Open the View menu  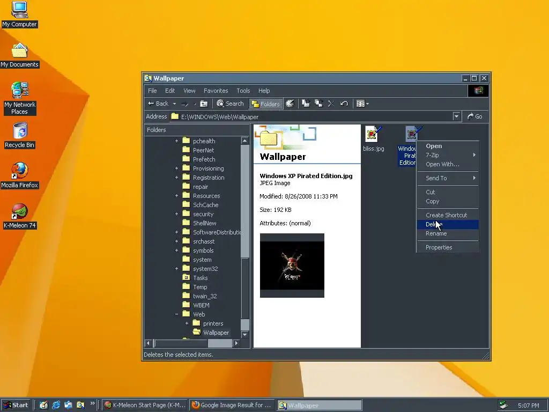coord(189,91)
